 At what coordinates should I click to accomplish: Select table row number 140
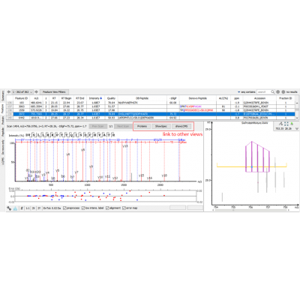(151, 118)
